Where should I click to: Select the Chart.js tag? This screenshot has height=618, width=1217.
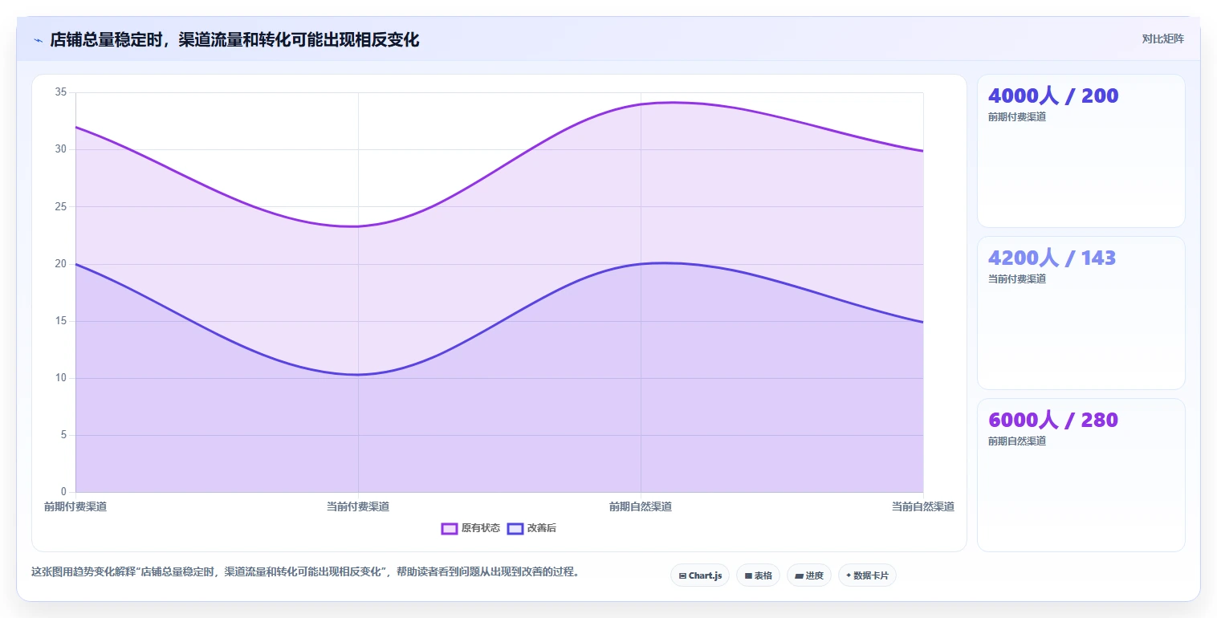(x=700, y=575)
